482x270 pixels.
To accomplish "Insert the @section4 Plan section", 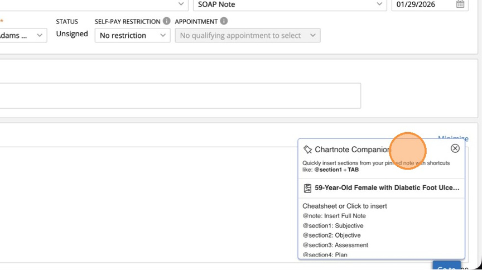I will (325, 254).
